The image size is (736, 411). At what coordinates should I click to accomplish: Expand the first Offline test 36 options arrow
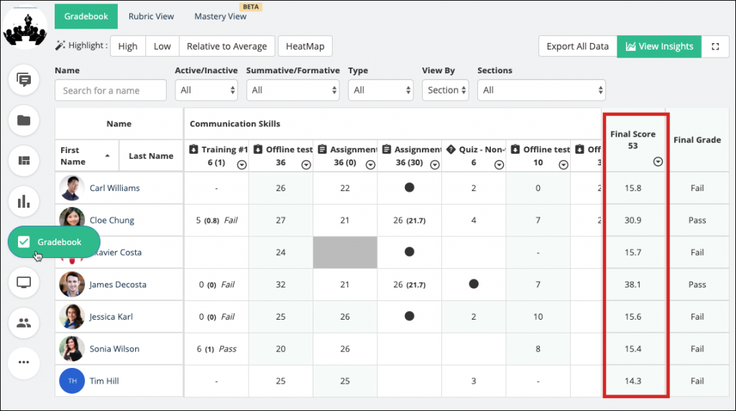[306, 165]
